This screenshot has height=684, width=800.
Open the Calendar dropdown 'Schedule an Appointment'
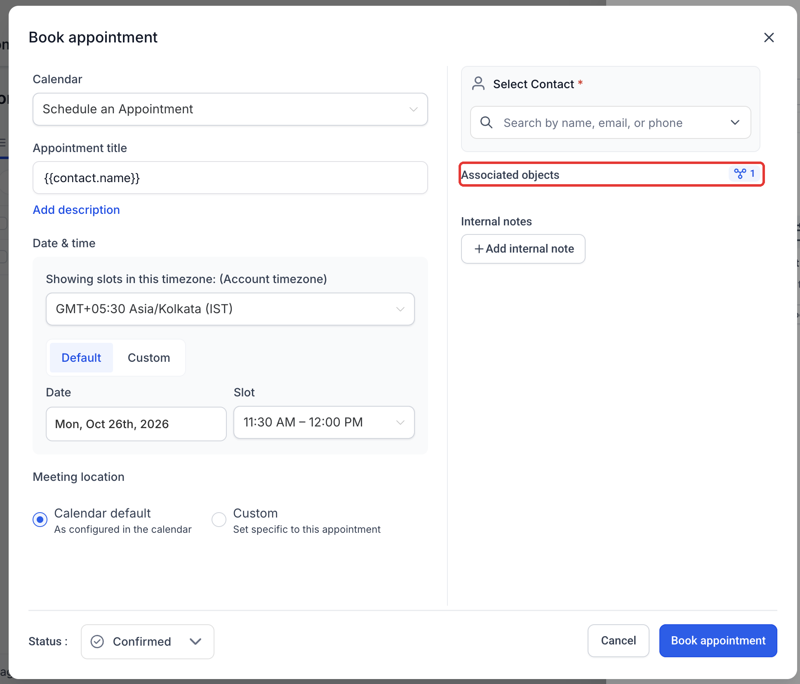tap(230, 109)
